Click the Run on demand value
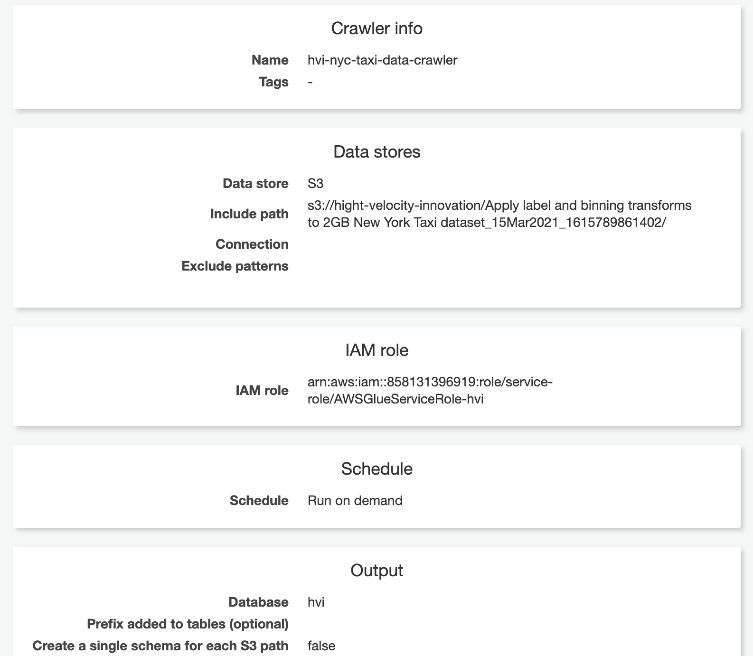This screenshot has height=656, width=753. (x=355, y=501)
